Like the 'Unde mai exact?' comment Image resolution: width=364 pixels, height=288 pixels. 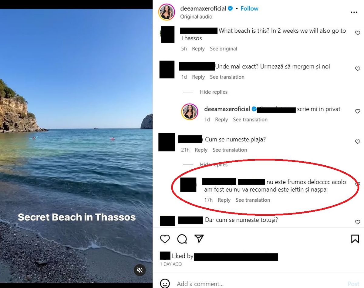tap(358, 69)
